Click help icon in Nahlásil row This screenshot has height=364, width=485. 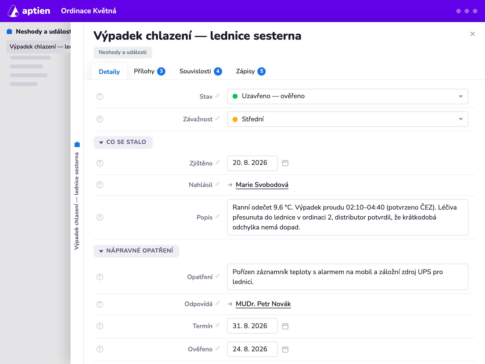point(100,185)
